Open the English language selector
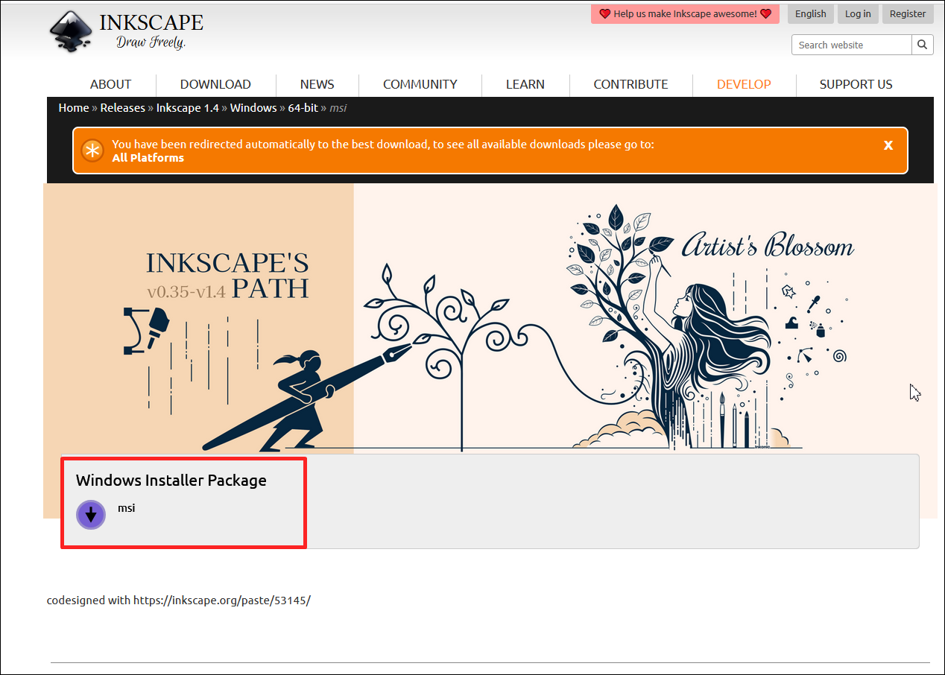 pos(811,14)
